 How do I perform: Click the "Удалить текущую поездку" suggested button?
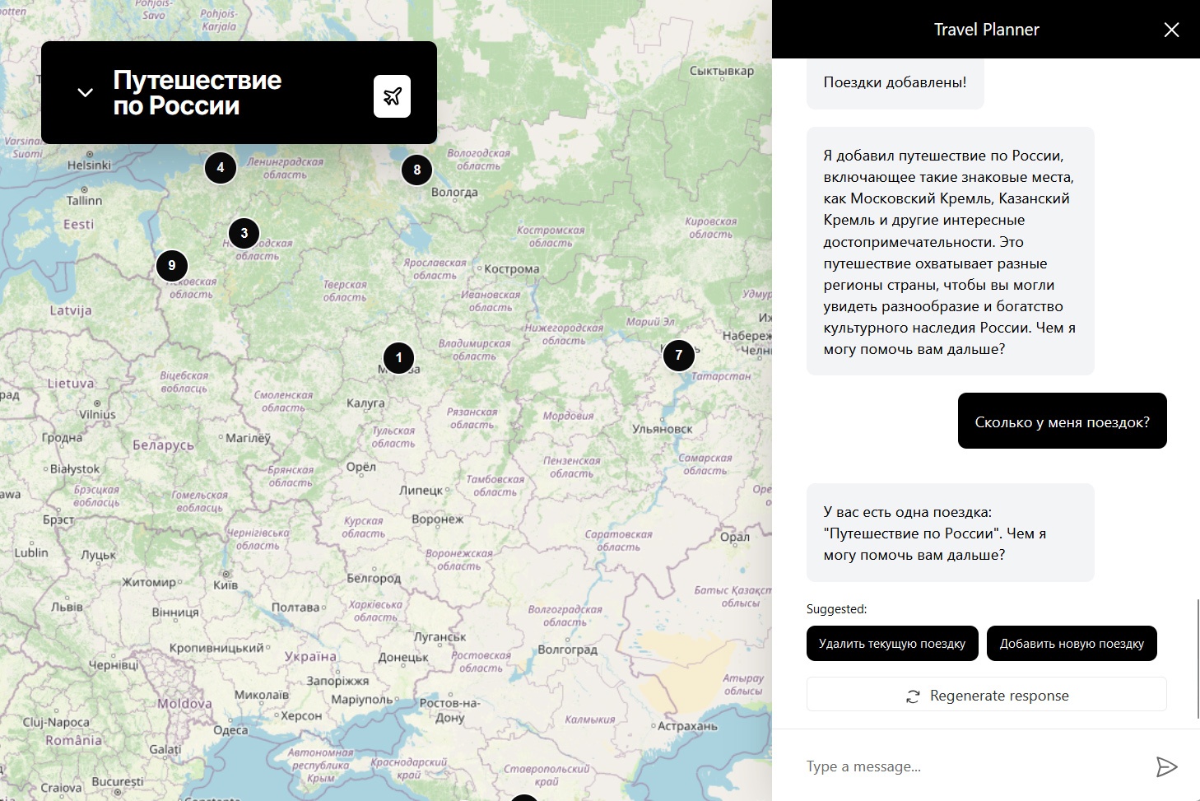[892, 643]
